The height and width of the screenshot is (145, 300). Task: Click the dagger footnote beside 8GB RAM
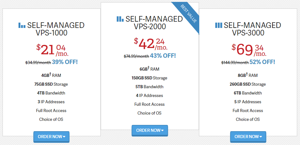[x=247, y=74]
